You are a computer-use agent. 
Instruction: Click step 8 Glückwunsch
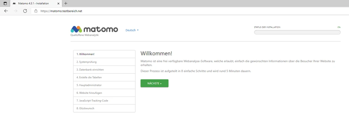(104, 108)
